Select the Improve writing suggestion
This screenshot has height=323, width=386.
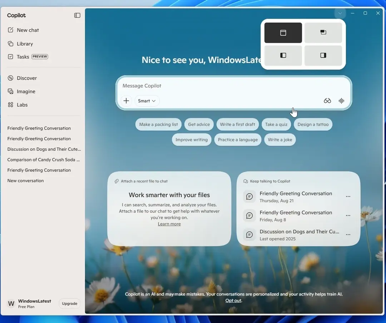tap(192, 140)
